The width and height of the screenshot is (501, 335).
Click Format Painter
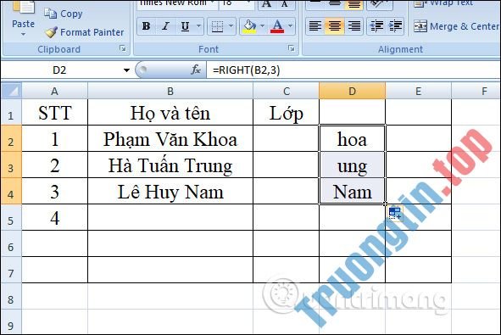(x=84, y=32)
